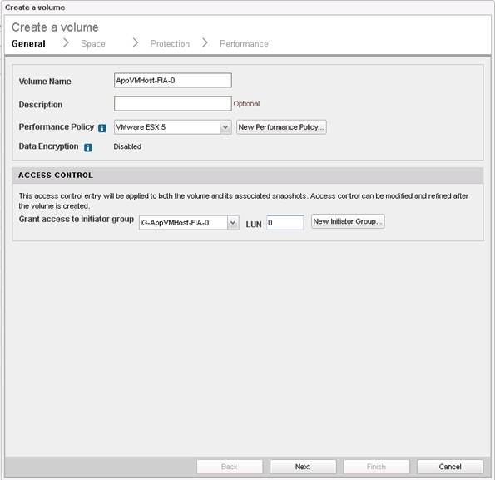Proceed with the Next button

coord(303,467)
